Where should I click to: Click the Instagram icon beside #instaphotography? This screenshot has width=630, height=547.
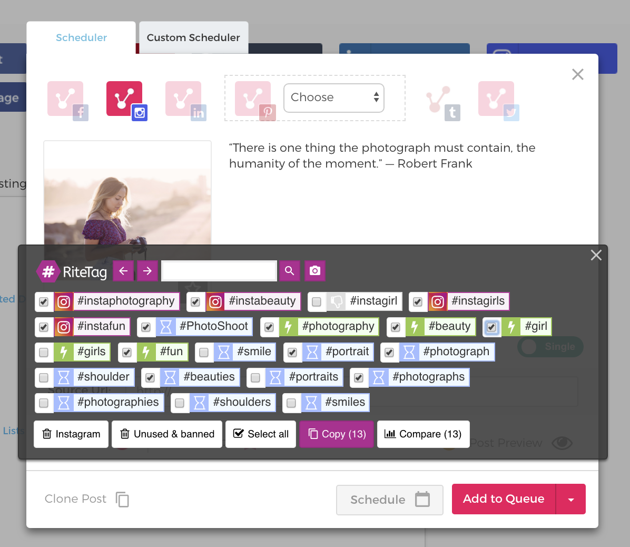tap(64, 302)
